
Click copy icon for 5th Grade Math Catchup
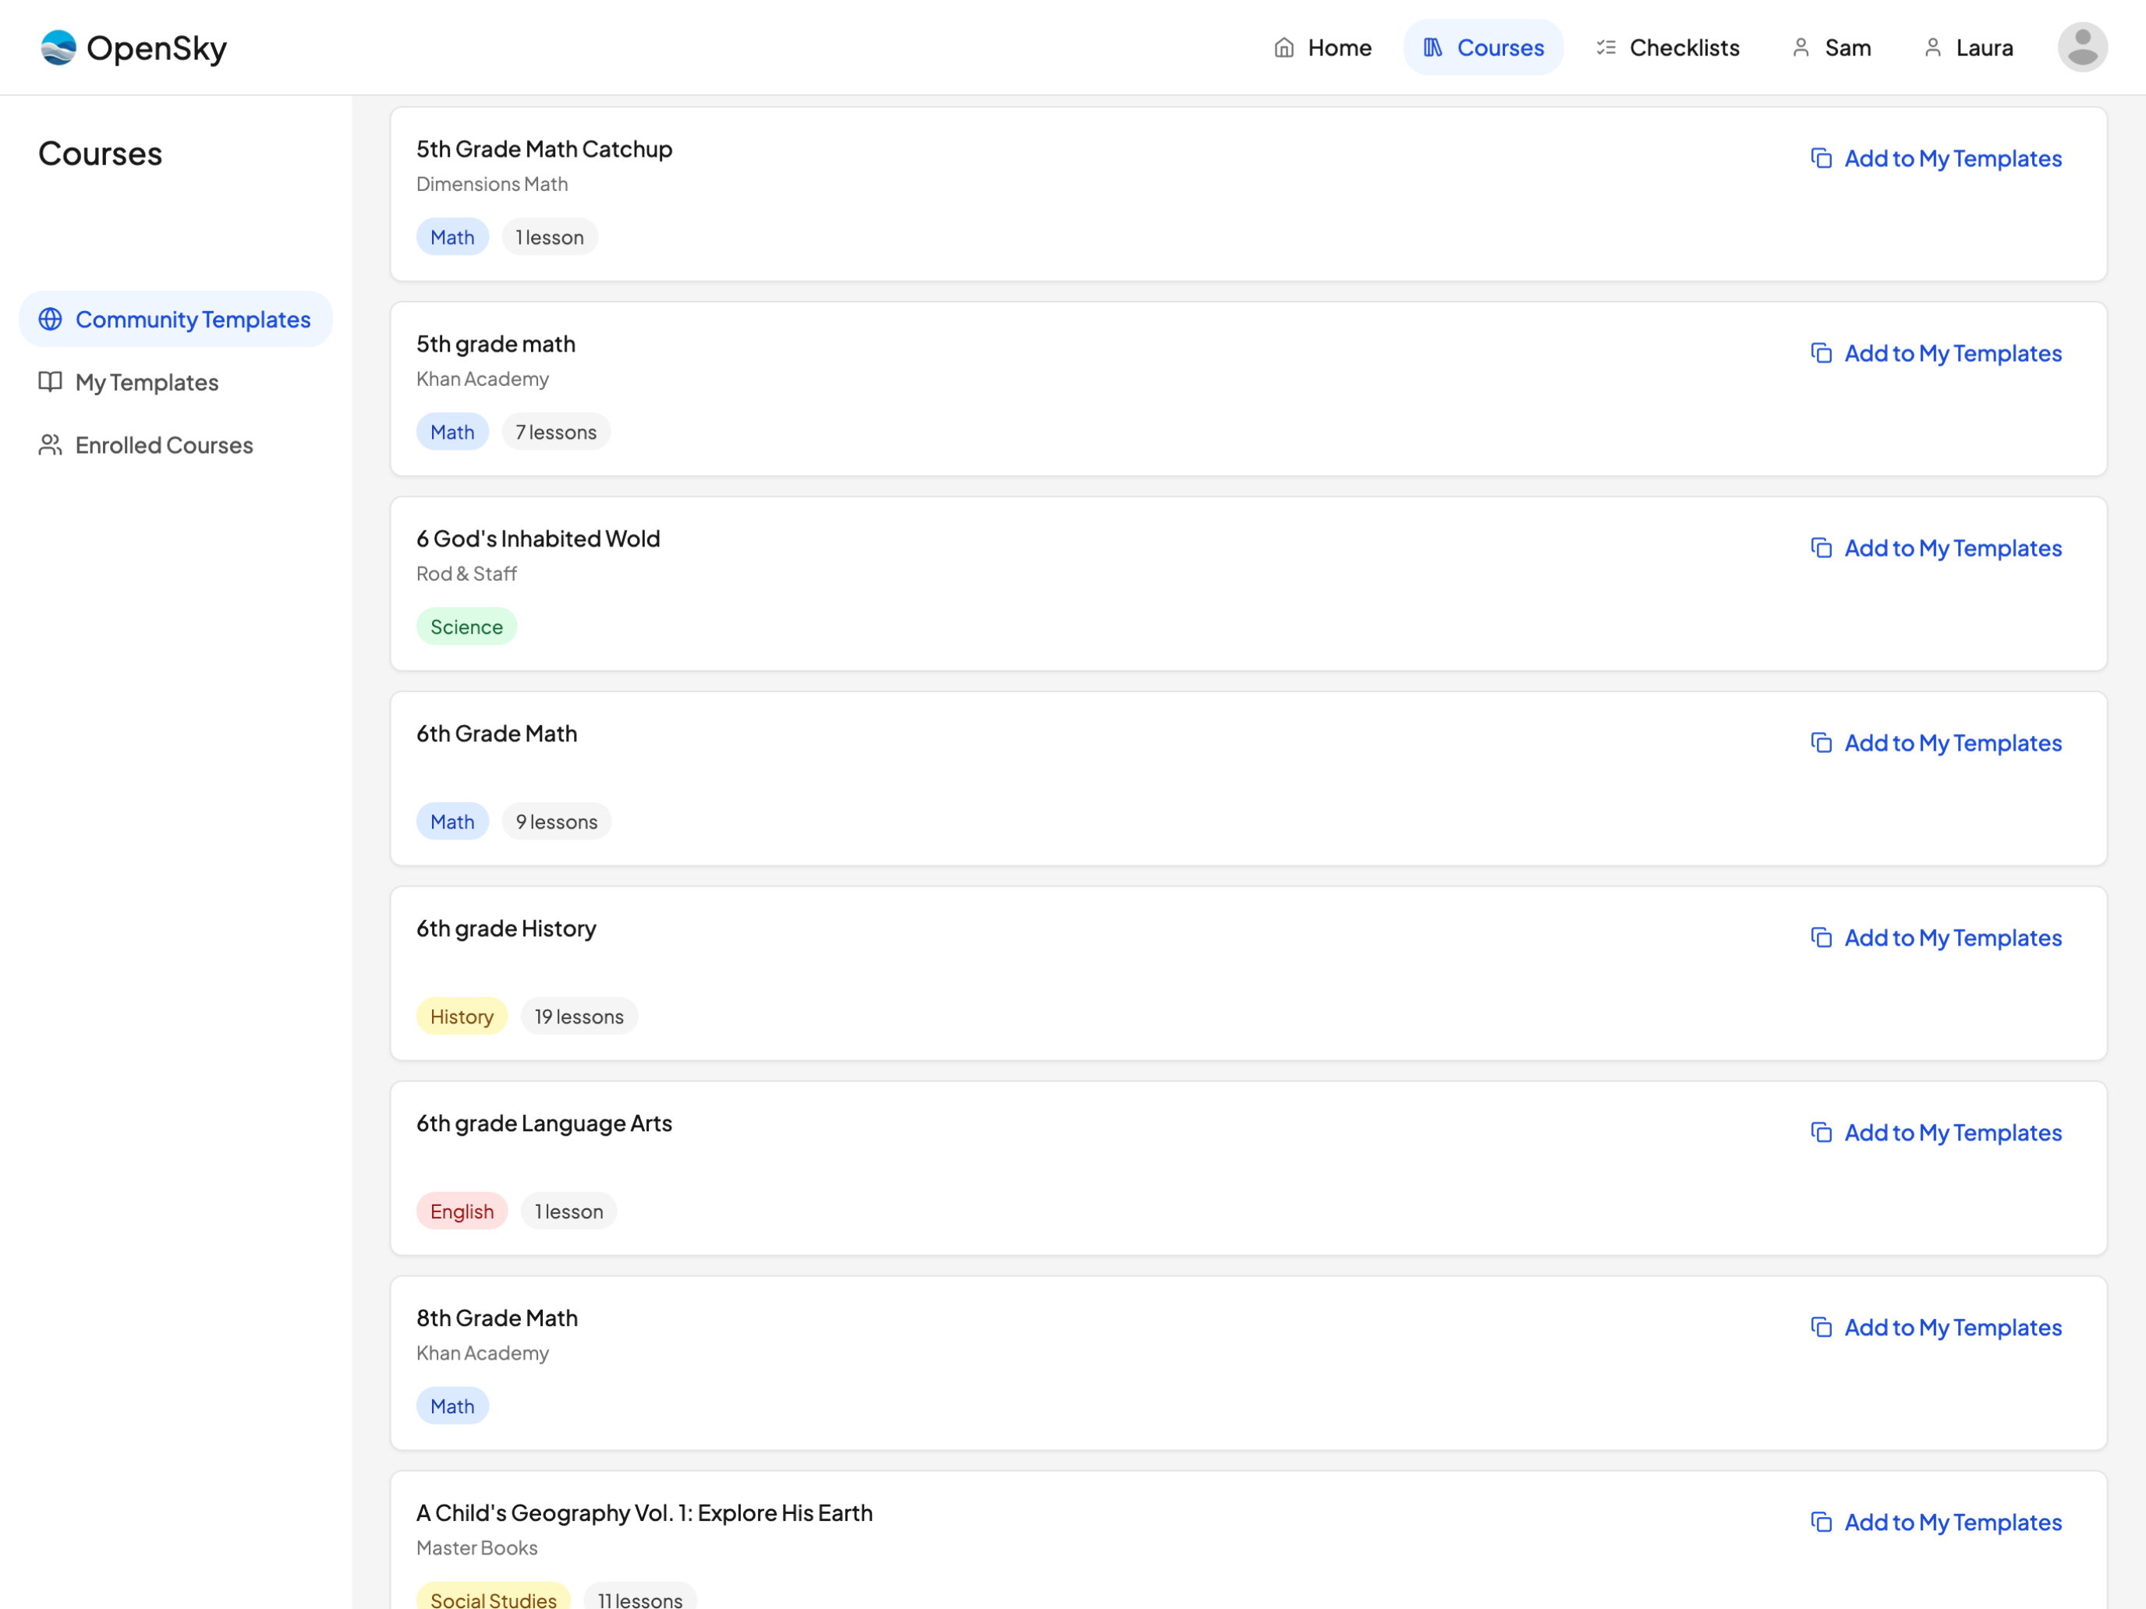pos(1821,158)
